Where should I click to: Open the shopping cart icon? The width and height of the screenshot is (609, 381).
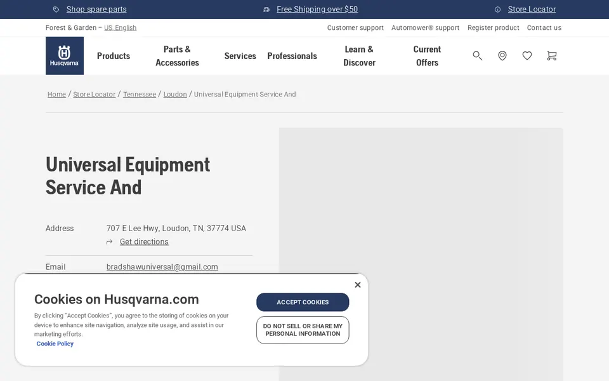[x=551, y=56]
